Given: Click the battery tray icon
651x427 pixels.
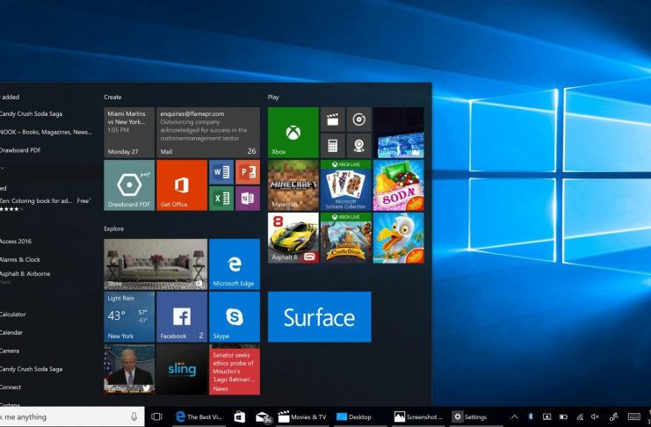Looking at the screenshot, I should point(563,416).
